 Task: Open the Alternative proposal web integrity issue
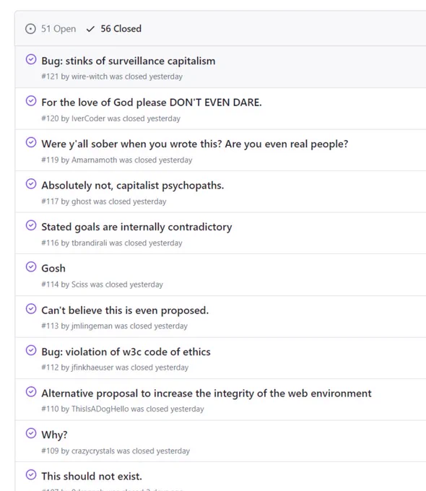point(207,394)
